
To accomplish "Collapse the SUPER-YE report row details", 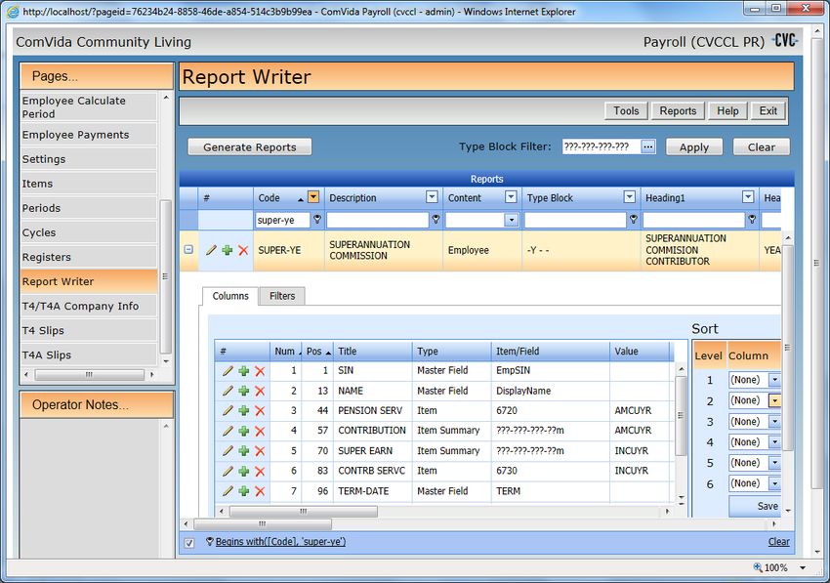I will click(x=188, y=250).
